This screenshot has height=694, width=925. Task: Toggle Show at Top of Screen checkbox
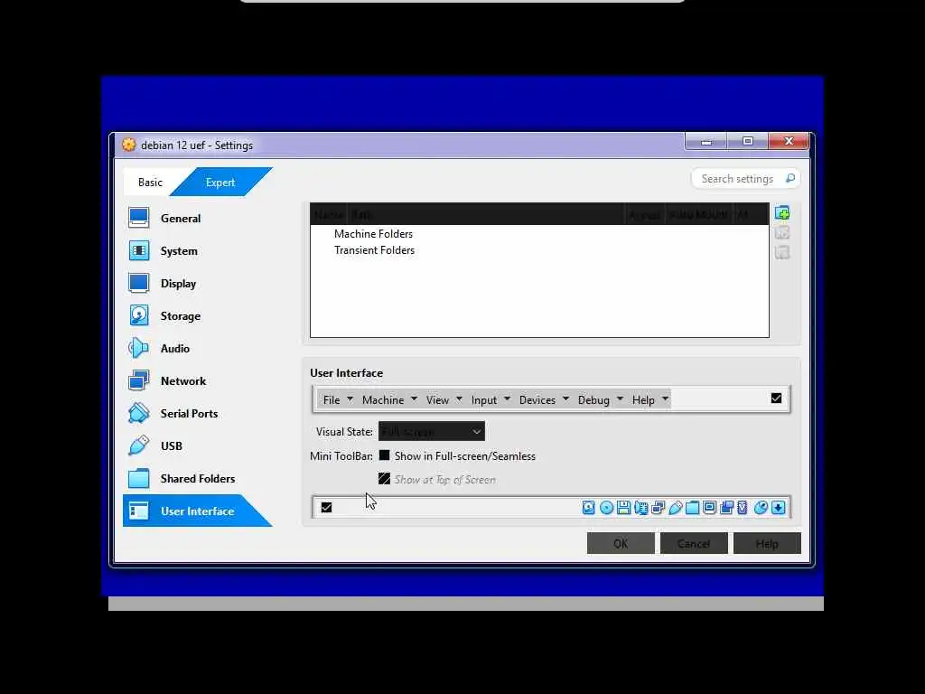(384, 479)
